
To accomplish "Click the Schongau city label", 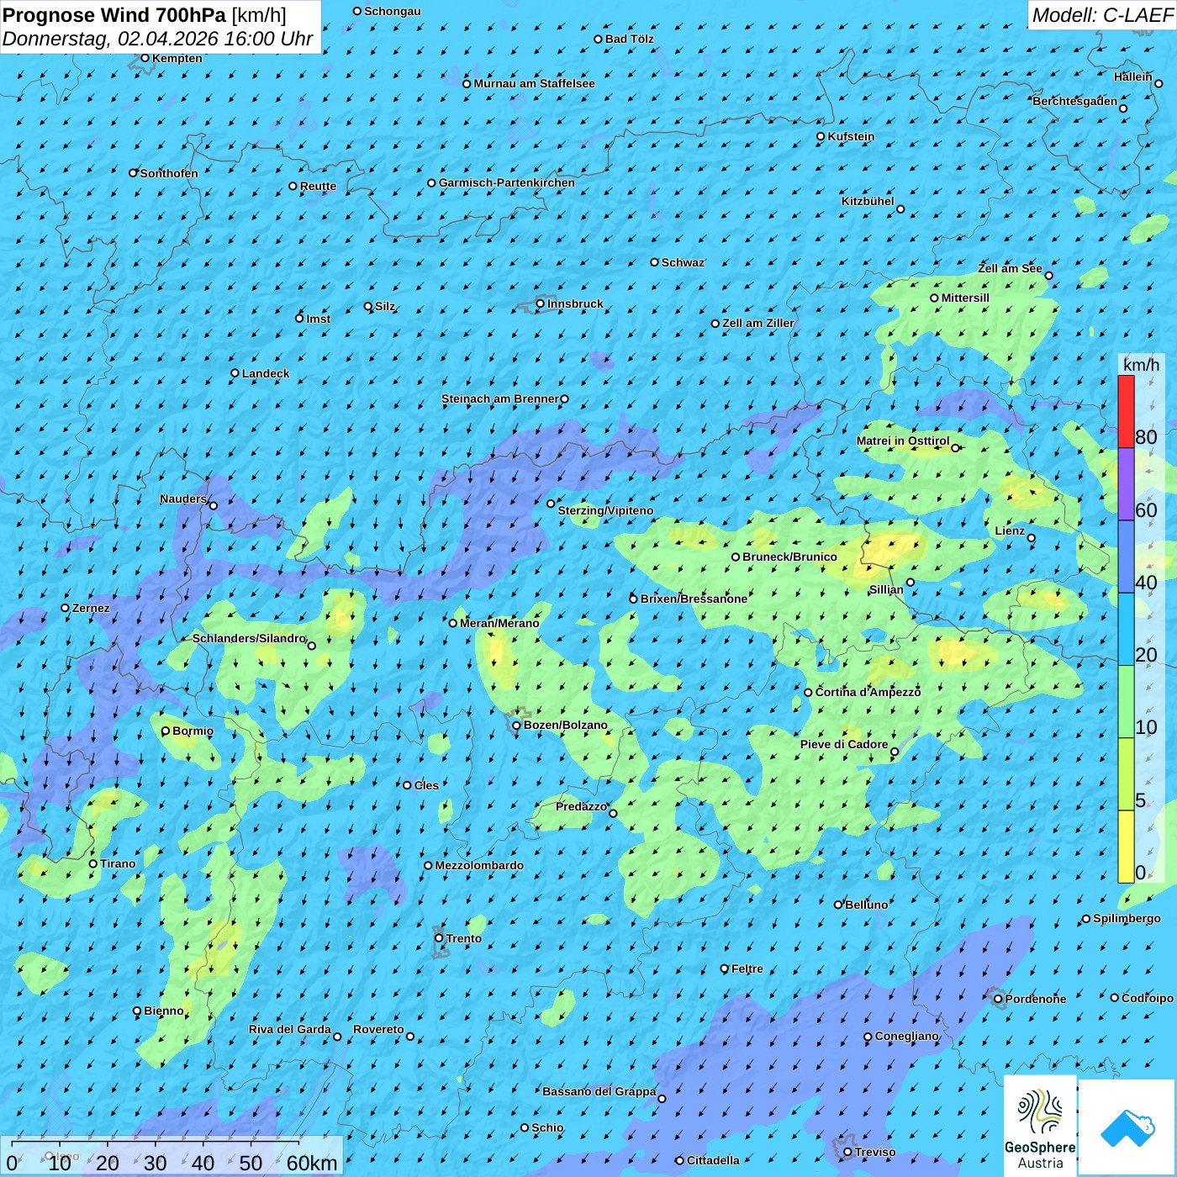I will (x=392, y=11).
